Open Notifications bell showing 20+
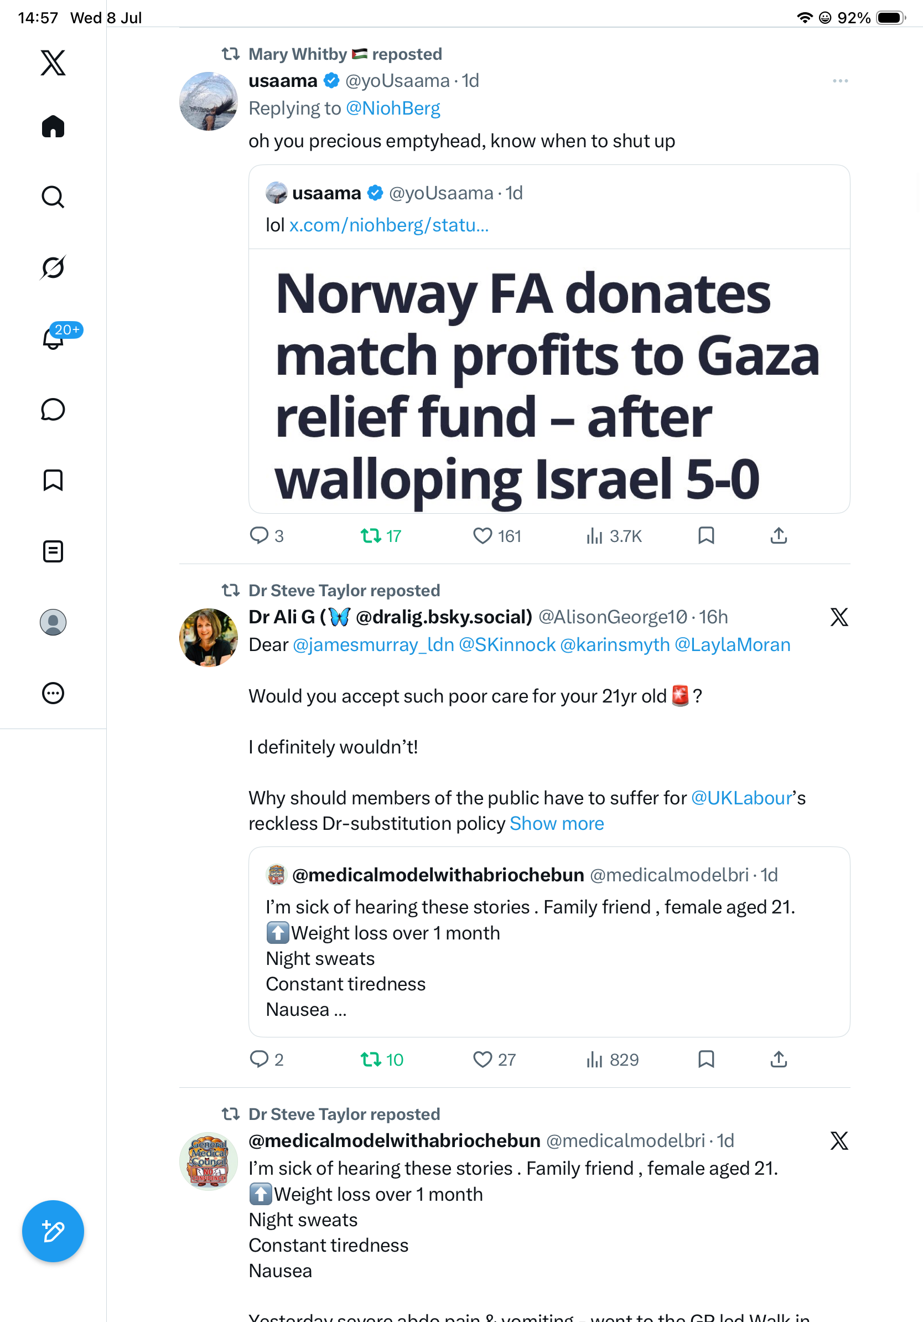The height and width of the screenshot is (1322, 923). coord(53,337)
